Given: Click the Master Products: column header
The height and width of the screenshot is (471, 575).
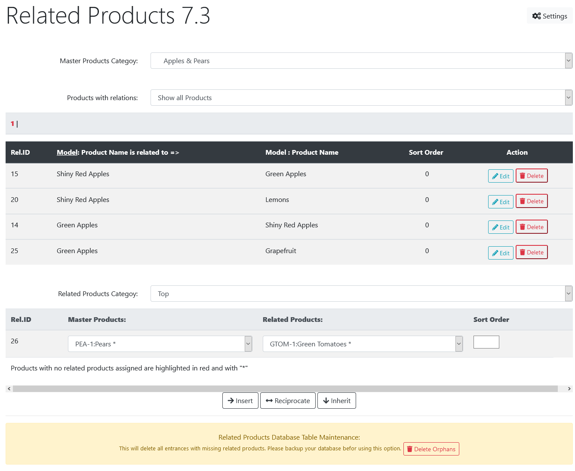Looking at the screenshot, I should 97,320.
